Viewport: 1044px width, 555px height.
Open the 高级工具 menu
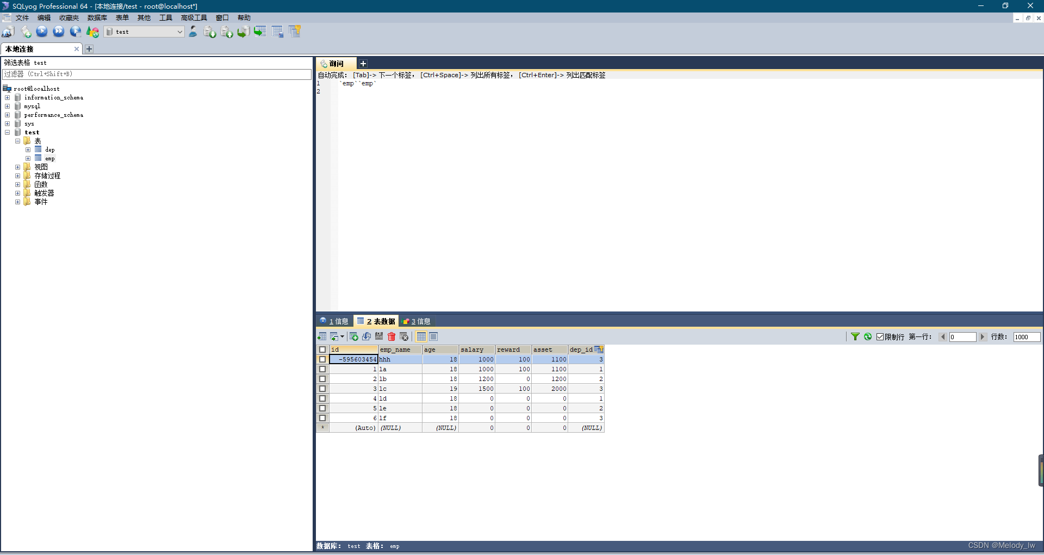(x=194, y=18)
